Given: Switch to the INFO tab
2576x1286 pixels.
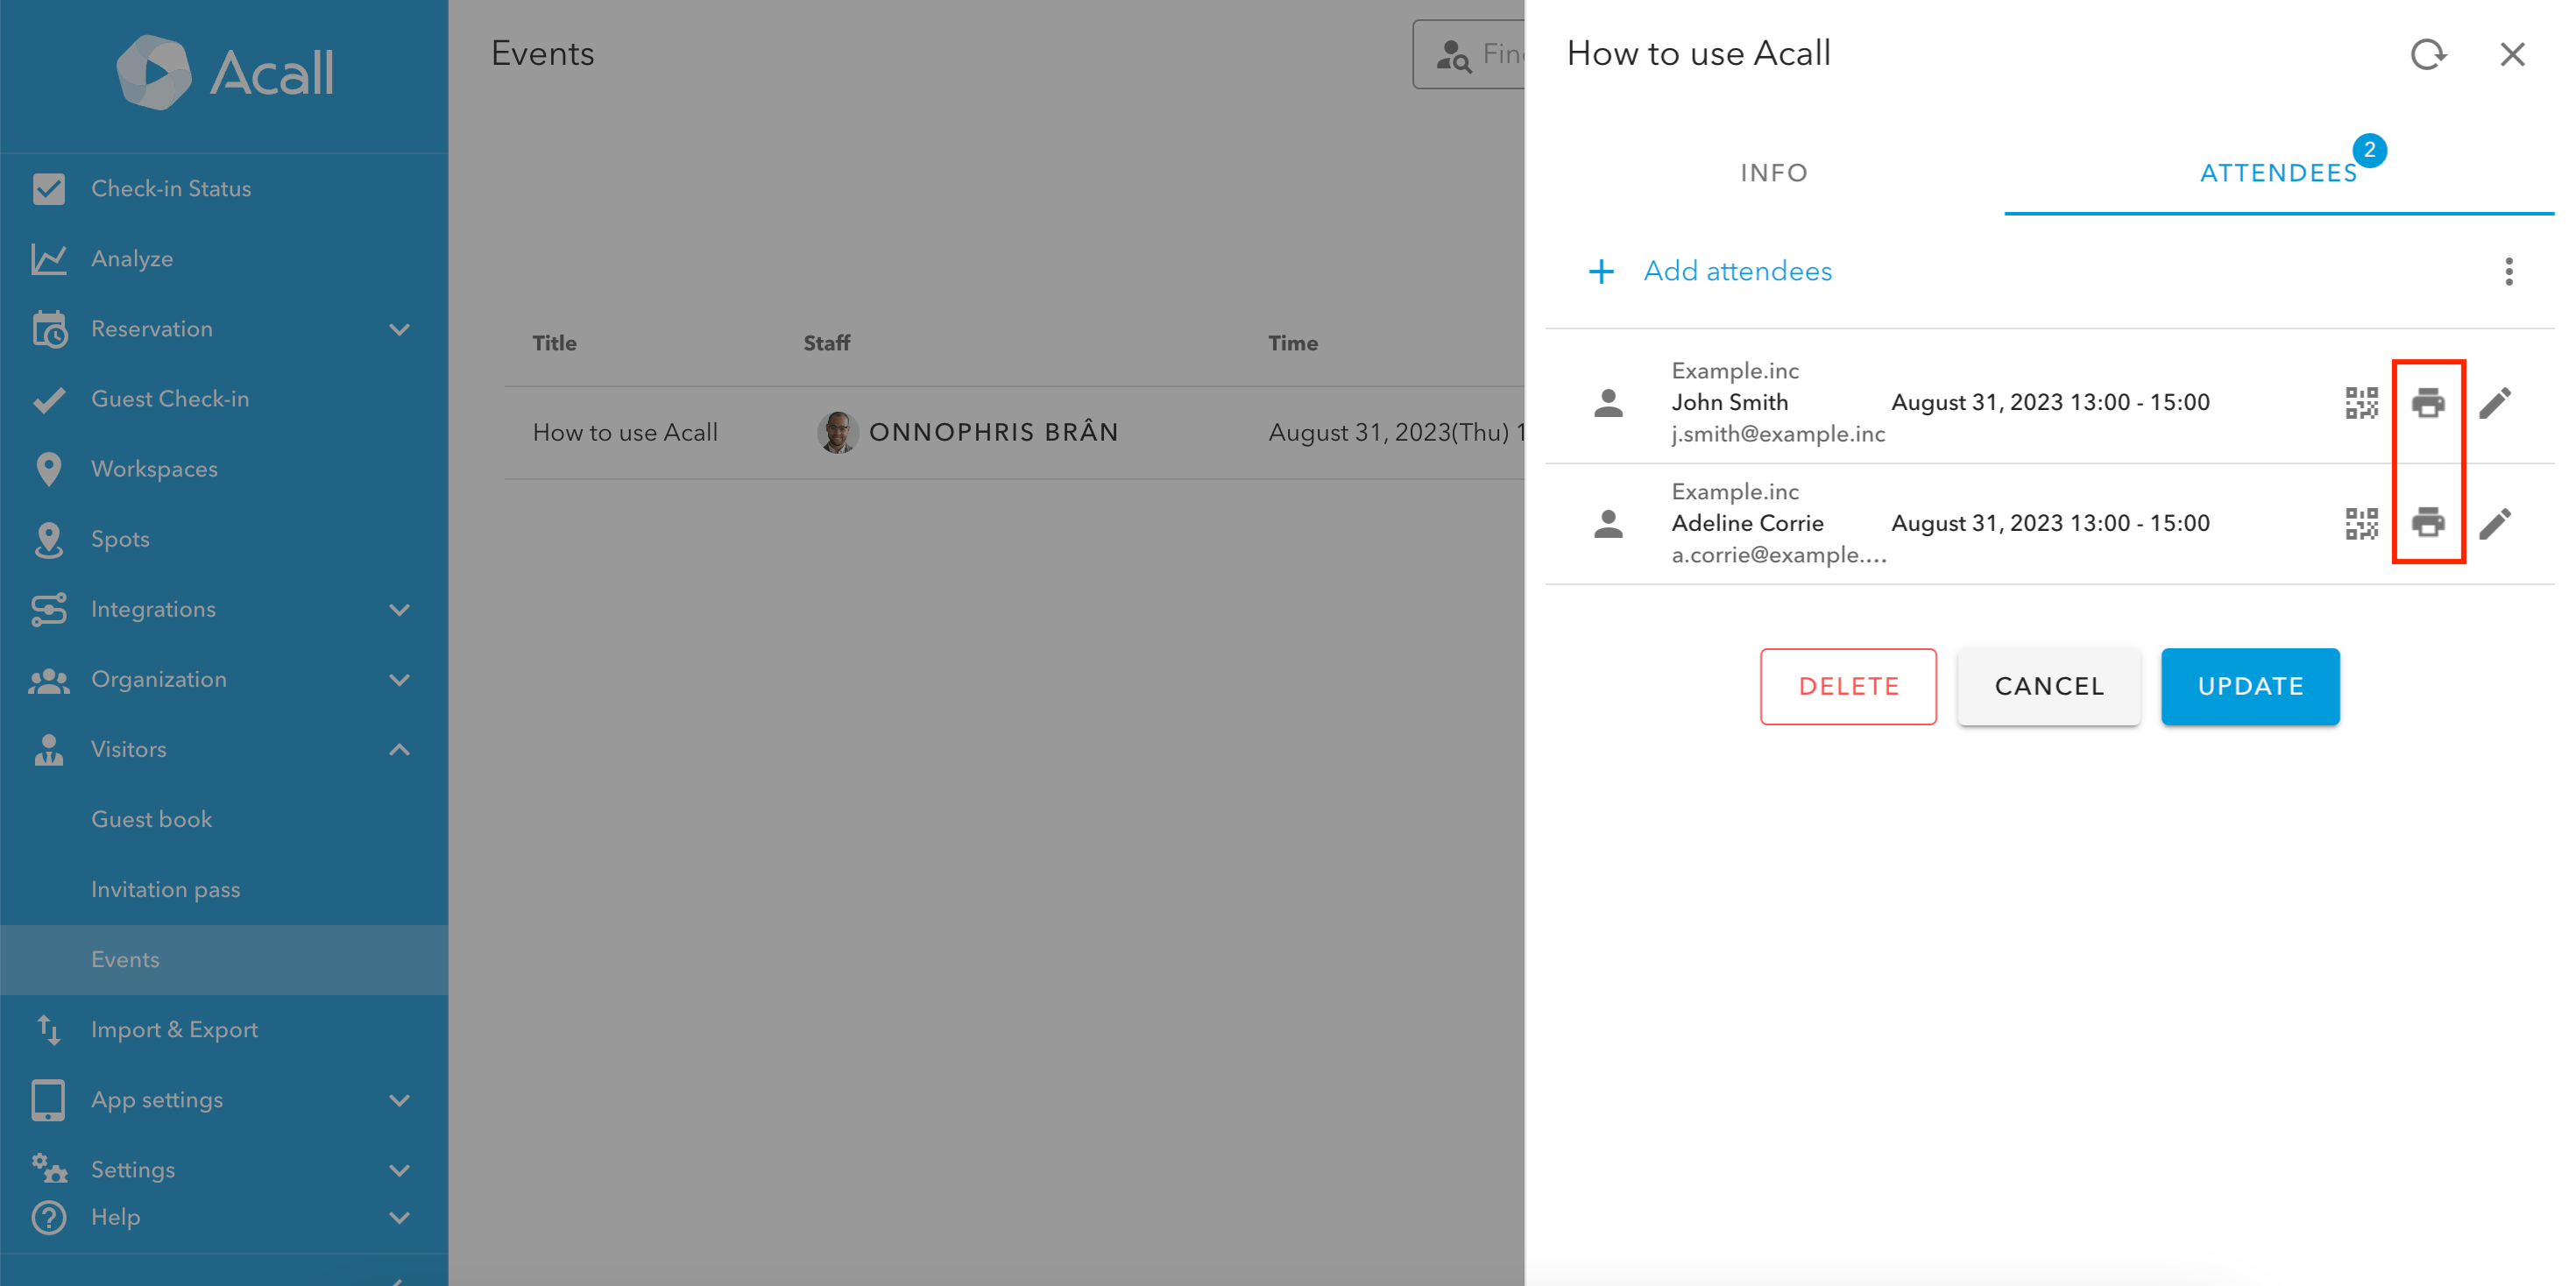Looking at the screenshot, I should click(1774, 173).
